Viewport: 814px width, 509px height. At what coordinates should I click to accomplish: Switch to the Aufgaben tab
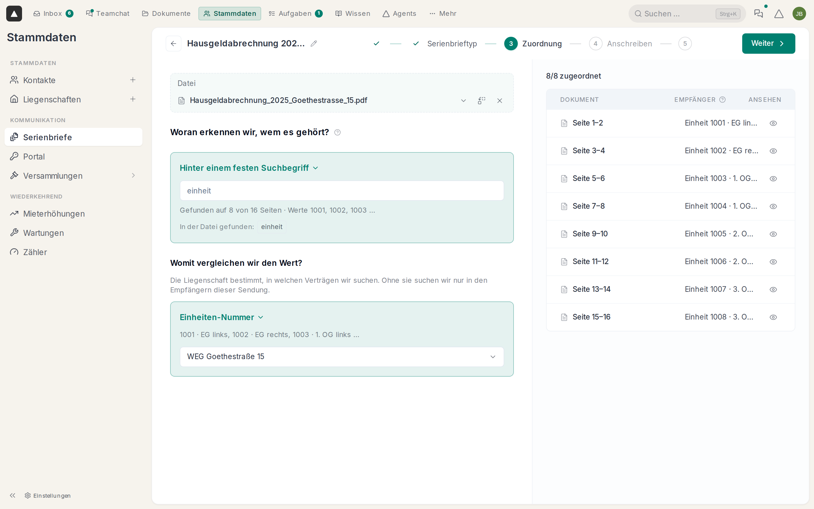[295, 14]
